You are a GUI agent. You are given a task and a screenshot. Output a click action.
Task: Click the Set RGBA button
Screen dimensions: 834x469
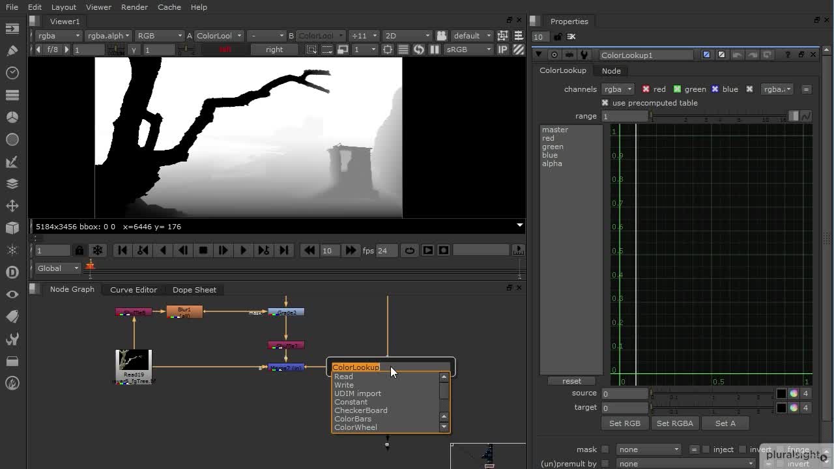pos(674,423)
